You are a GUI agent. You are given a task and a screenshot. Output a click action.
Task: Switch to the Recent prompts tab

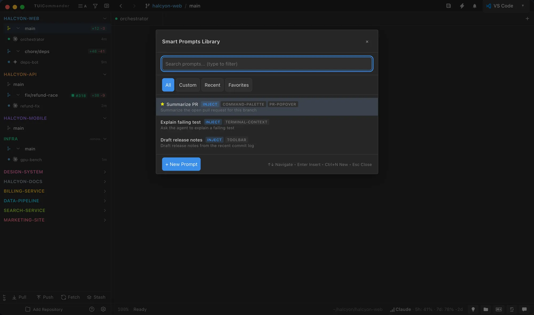(212, 85)
